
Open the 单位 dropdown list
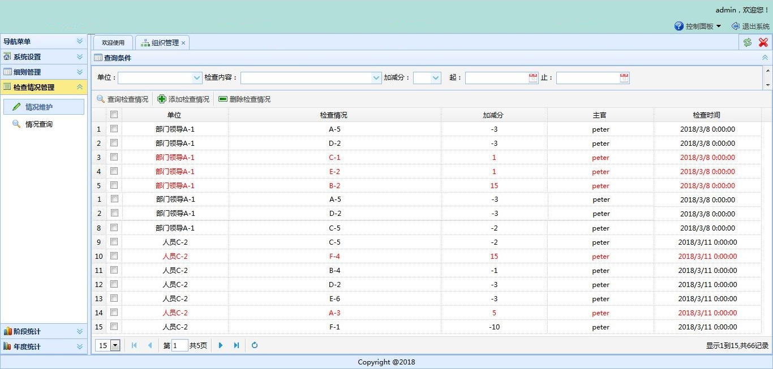[x=197, y=78]
